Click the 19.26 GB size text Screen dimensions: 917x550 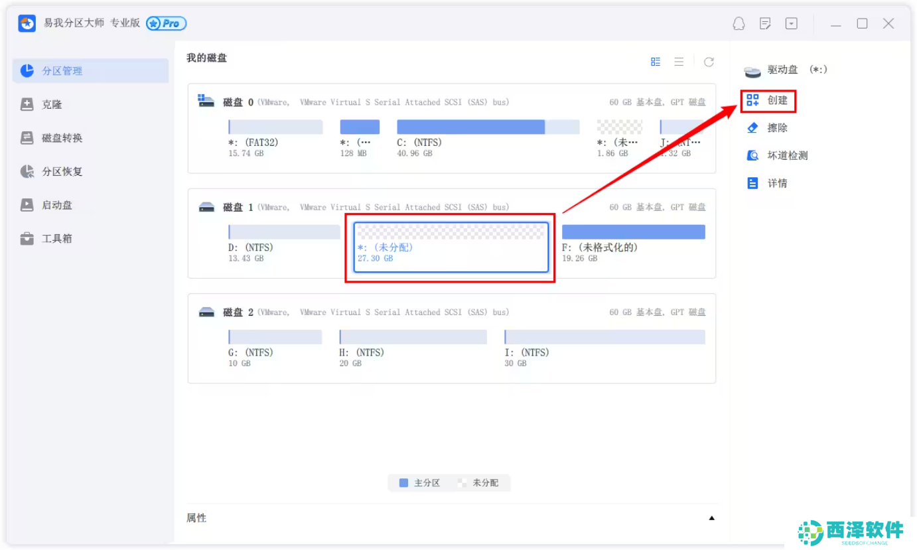point(580,258)
